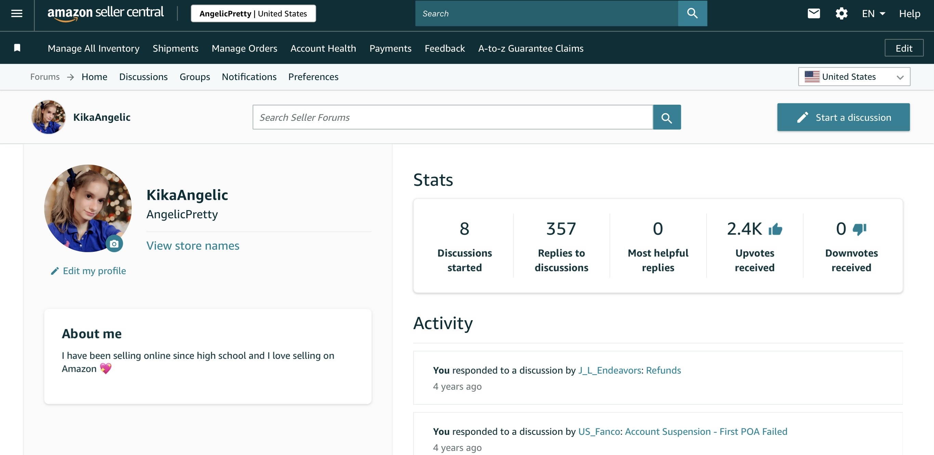The height and width of the screenshot is (455, 934).
Task: Open the EN language dropdown
Action: tap(873, 13)
